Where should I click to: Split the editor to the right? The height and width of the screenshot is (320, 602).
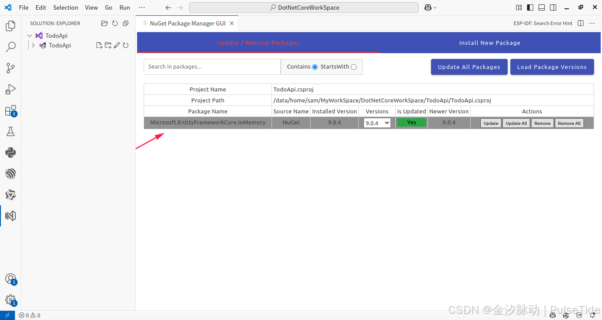(580, 23)
